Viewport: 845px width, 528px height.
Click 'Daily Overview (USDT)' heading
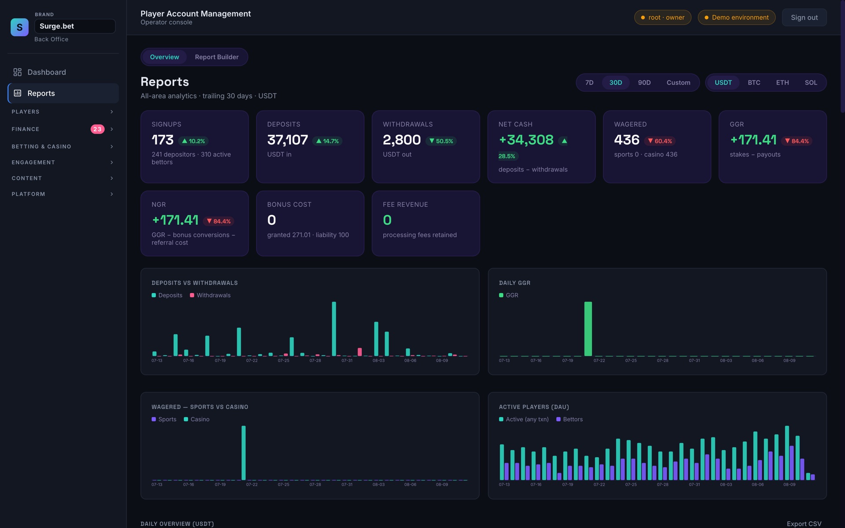[x=177, y=524]
